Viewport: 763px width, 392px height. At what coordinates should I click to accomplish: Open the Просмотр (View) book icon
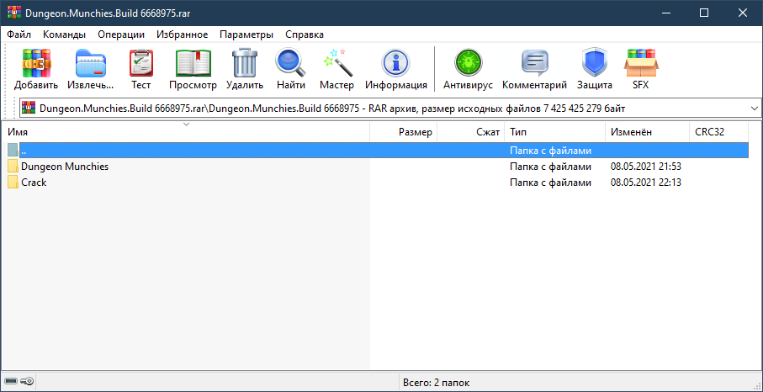(193, 63)
